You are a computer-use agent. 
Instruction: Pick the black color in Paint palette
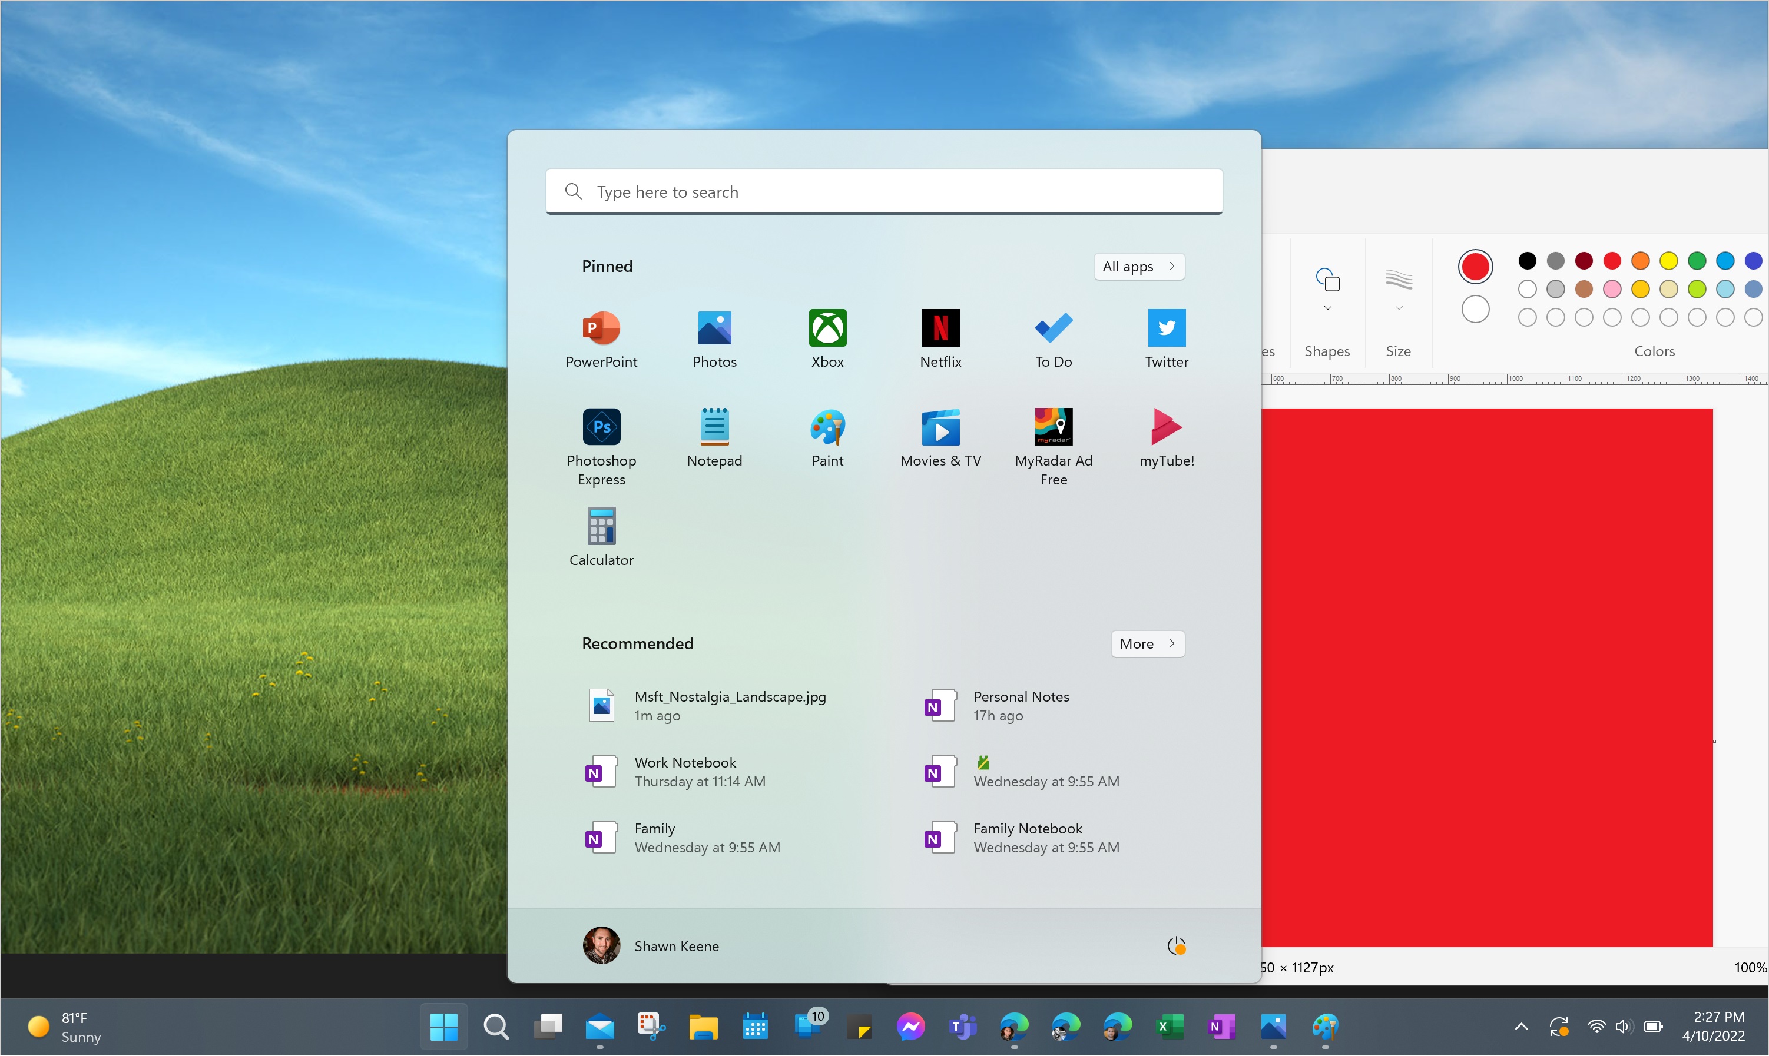(1526, 261)
